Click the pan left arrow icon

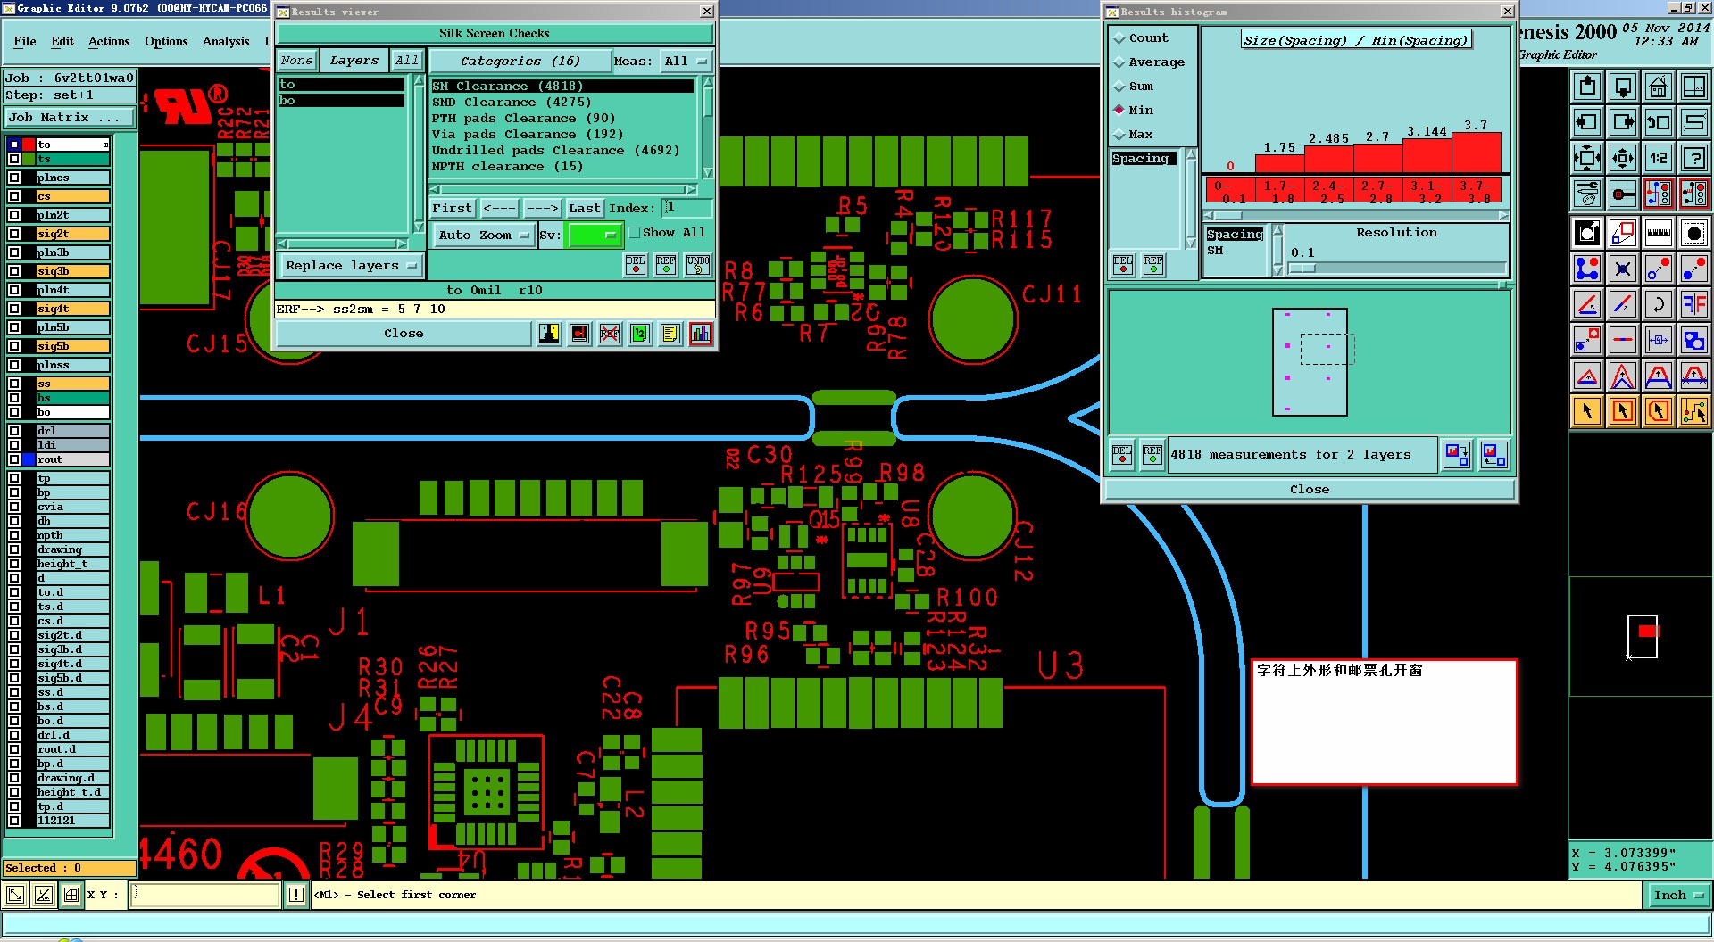point(1587,122)
